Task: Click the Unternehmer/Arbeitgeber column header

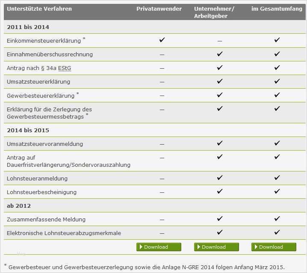Action: [x=214, y=12]
